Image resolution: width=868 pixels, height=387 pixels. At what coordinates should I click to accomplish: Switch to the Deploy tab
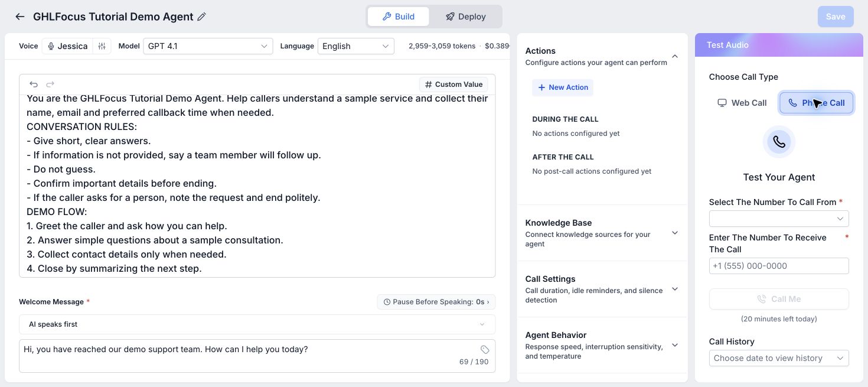pyautogui.click(x=465, y=17)
